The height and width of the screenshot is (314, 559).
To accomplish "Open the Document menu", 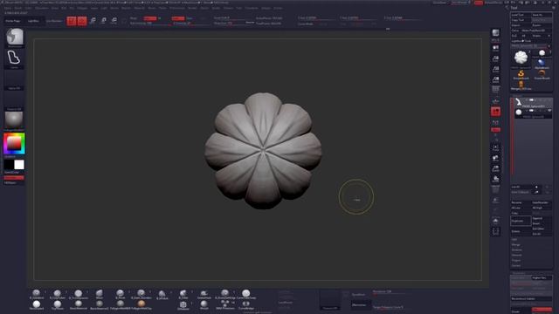I will point(42,8).
